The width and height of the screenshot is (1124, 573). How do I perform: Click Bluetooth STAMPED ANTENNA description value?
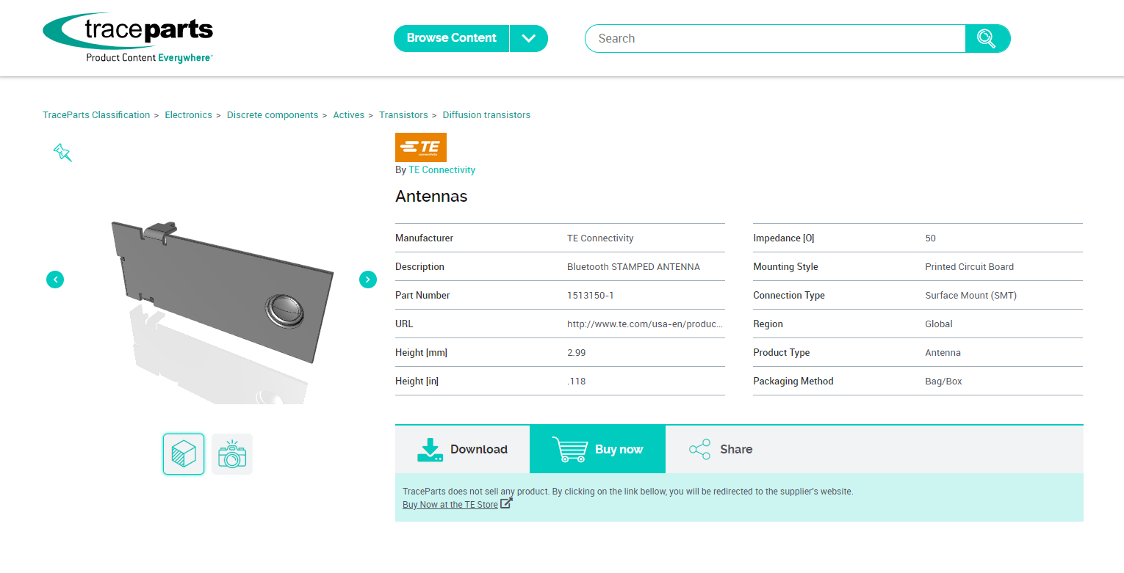(633, 266)
